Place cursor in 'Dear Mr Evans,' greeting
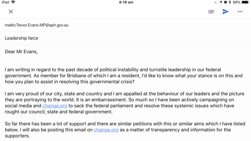 pos(21,52)
